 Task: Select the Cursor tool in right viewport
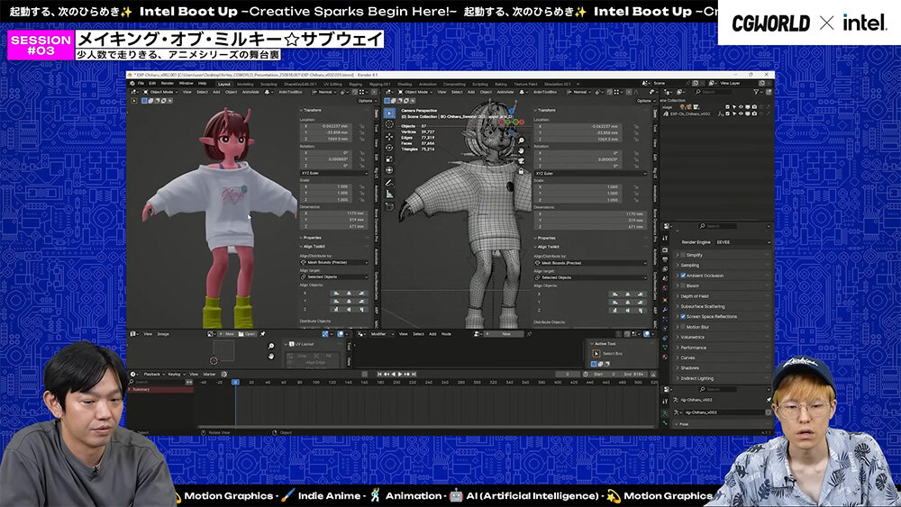pyautogui.click(x=389, y=124)
